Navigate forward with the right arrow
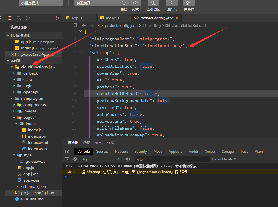Screen dimensions: 278x207 coord(92,25)
